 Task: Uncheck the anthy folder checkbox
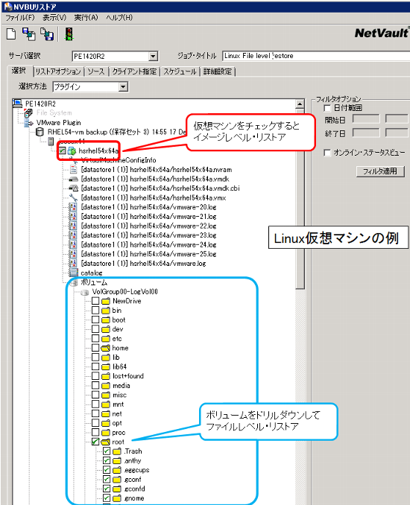(107, 460)
